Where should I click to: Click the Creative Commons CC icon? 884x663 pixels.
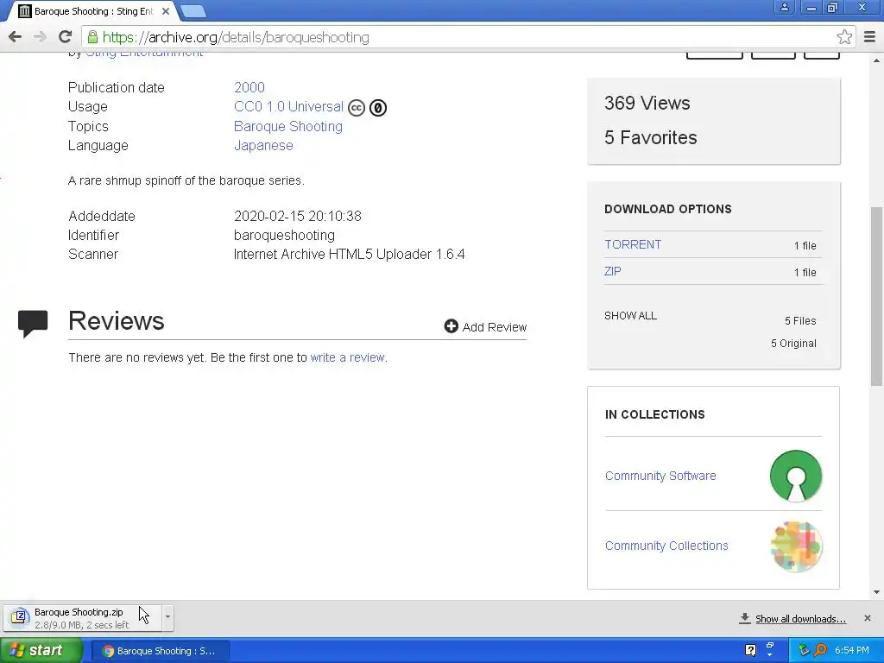click(357, 108)
